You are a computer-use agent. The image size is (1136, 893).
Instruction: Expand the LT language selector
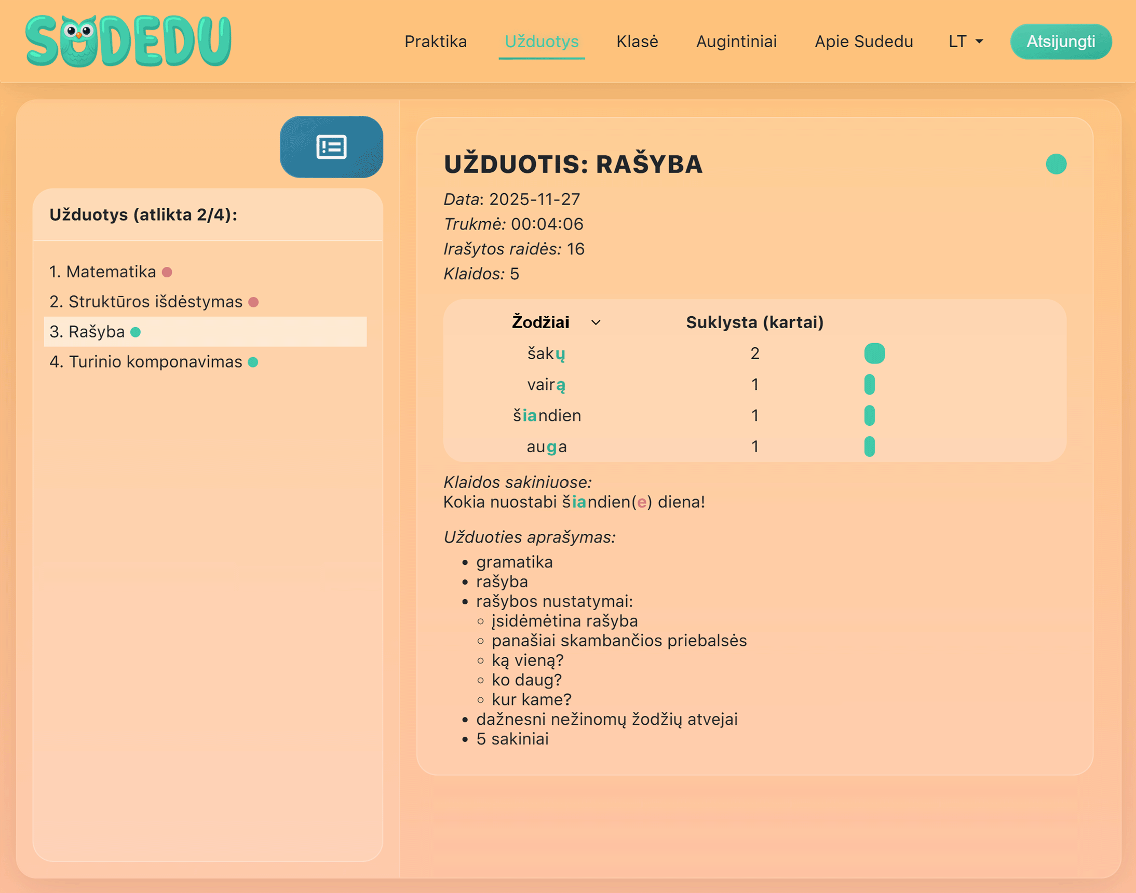coord(964,42)
